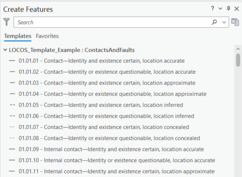This screenshot has width=242, height=177.
Task: Select template 01.01.01 Contact location accurate
Action: (x=101, y=61)
